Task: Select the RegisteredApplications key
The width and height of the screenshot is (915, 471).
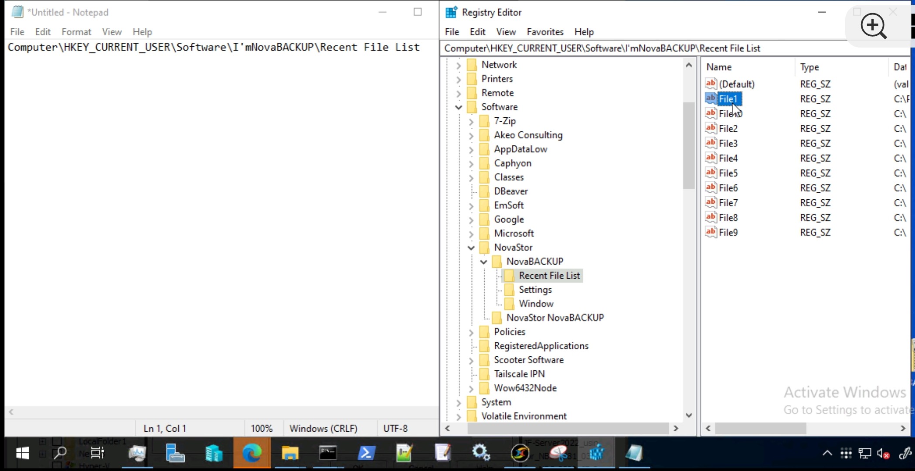Action: 541,346
